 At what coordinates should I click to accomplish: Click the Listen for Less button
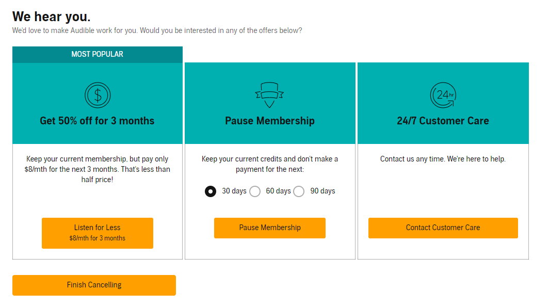[x=98, y=233]
